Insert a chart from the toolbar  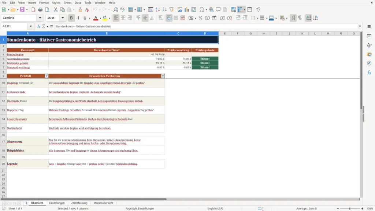pos(186,10)
